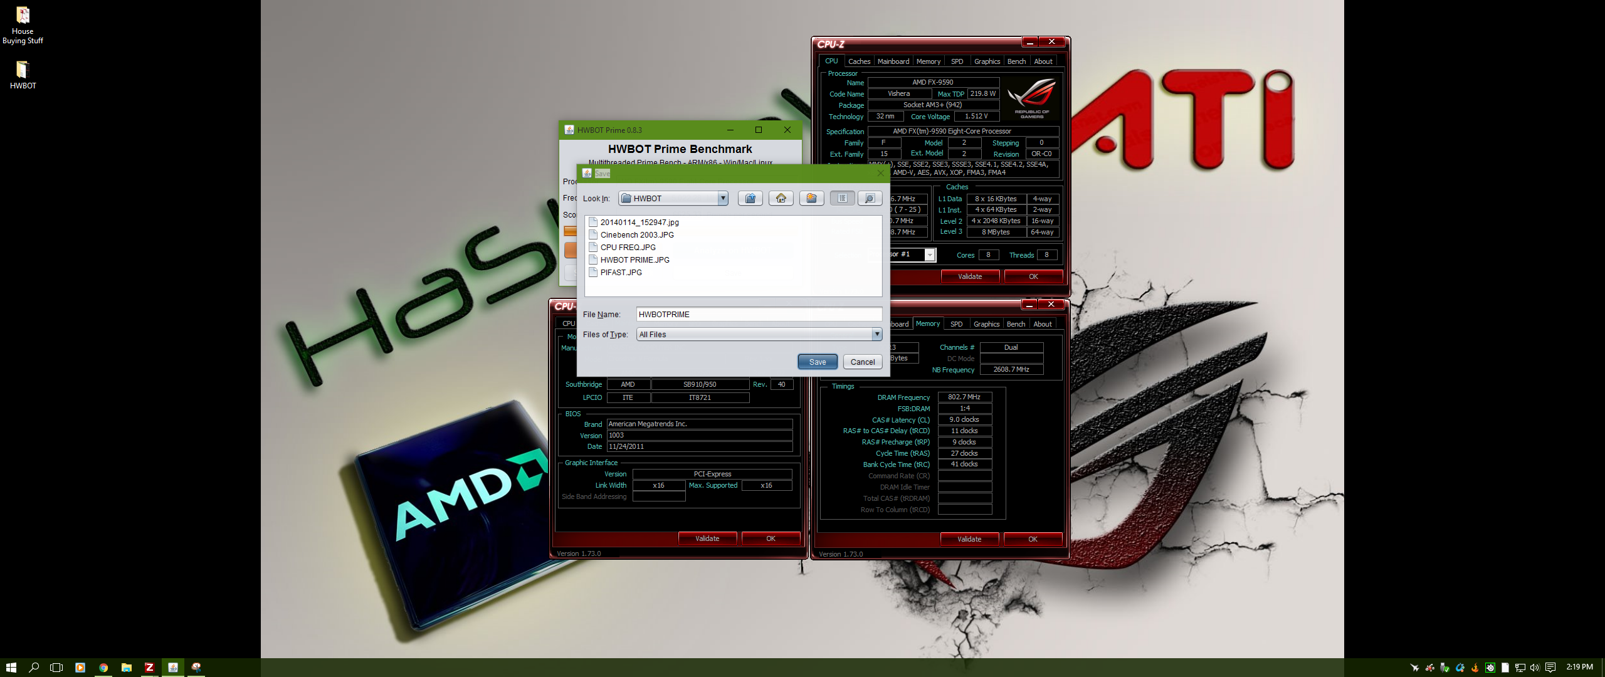Click the HWBOT Prime 0.8.3 title icon
The height and width of the screenshot is (677, 1605).
[x=569, y=130]
